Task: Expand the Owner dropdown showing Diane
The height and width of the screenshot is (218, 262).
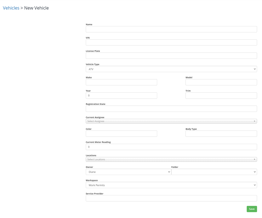Action: pyautogui.click(x=128, y=172)
